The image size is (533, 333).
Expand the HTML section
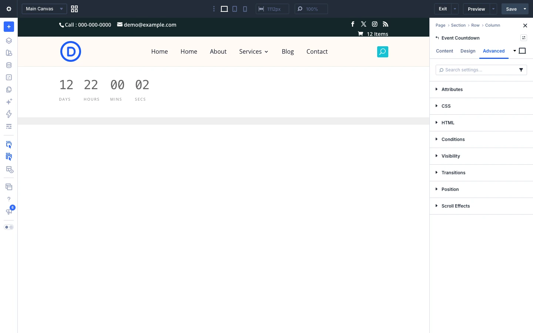tap(481, 123)
